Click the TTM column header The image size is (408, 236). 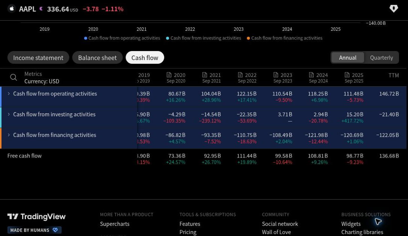[393, 75]
